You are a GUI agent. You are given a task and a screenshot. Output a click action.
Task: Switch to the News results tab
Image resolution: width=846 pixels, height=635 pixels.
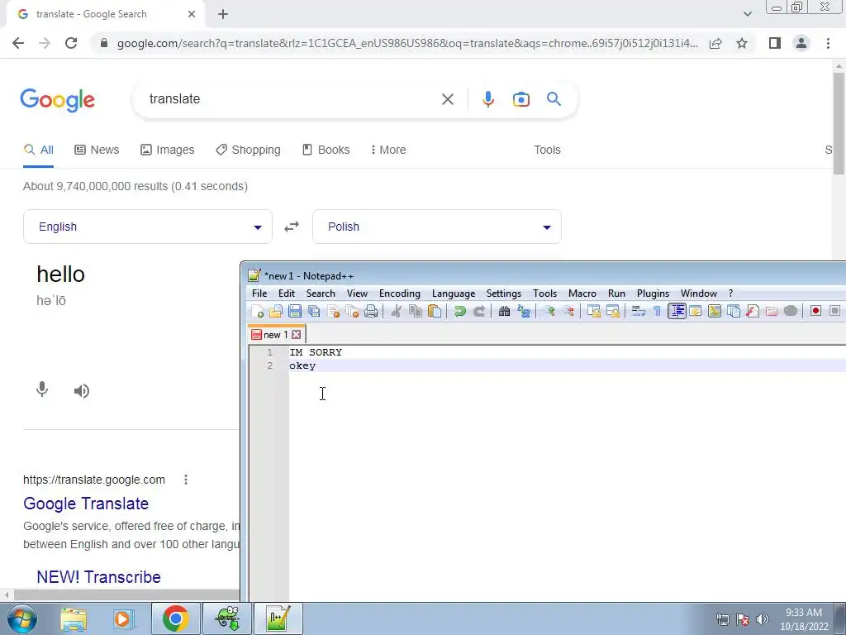pyautogui.click(x=97, y=150)
